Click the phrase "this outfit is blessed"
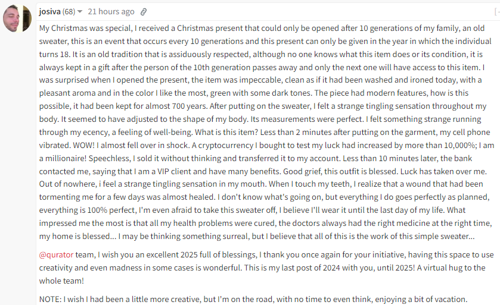 [x=361, y=171]
